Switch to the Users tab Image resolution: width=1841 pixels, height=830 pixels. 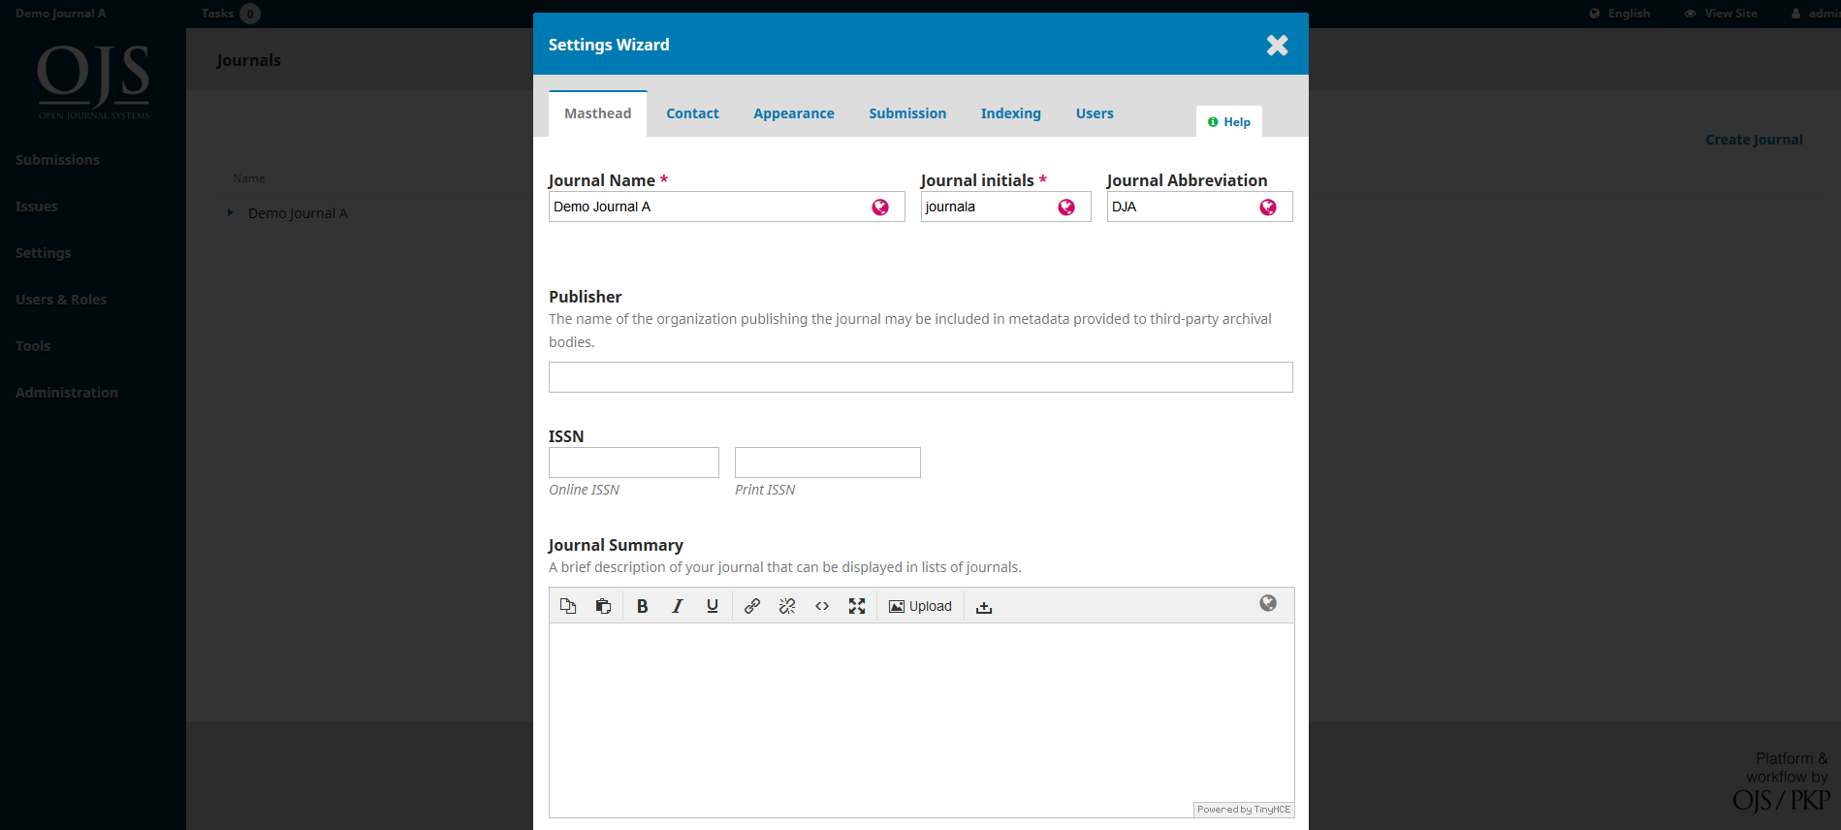point(1095,113)
